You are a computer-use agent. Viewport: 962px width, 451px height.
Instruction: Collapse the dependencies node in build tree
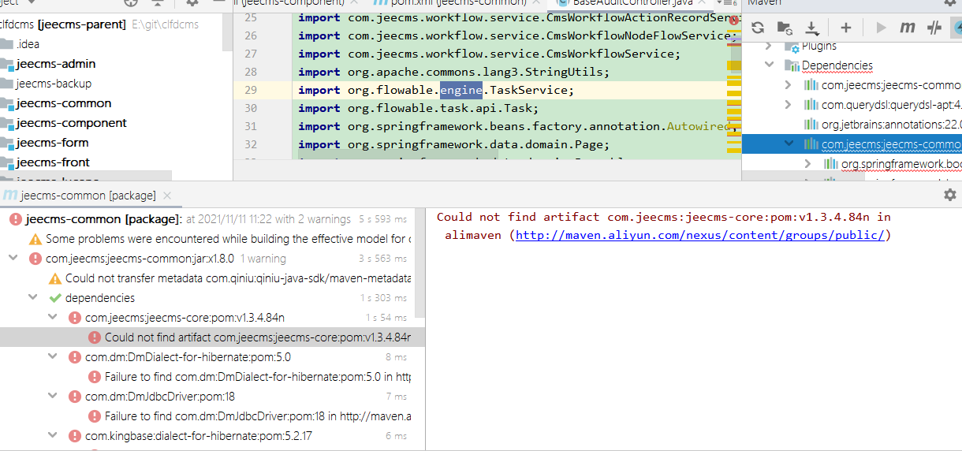tap(33, 298)
